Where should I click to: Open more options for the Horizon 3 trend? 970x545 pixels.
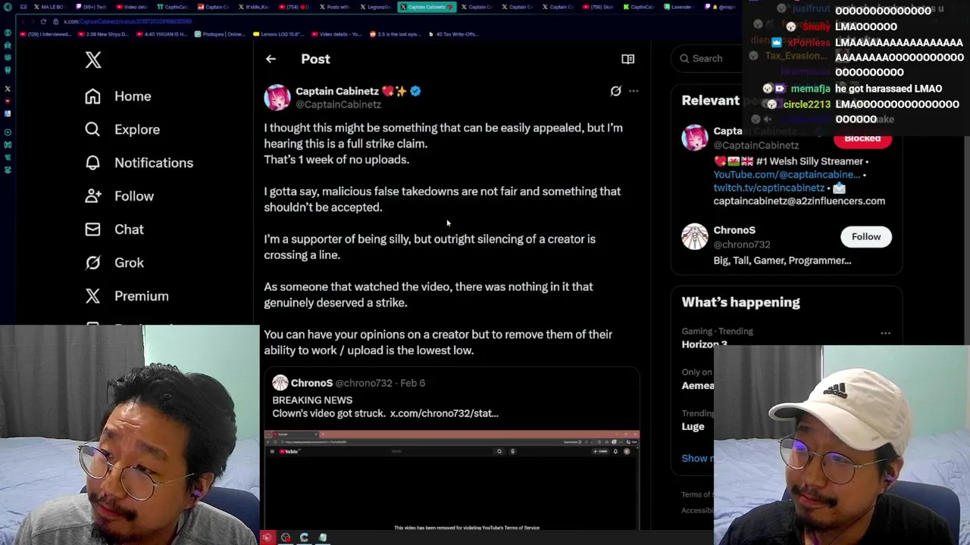[885, 333]
